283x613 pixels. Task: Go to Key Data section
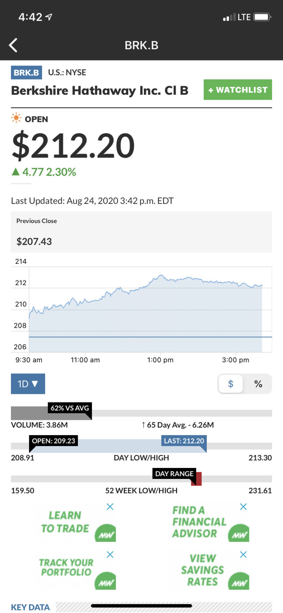click(30, 607)
